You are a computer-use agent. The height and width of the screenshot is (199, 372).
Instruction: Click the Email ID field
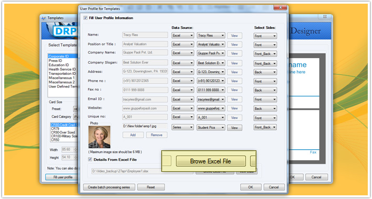[x=145, y=99]
